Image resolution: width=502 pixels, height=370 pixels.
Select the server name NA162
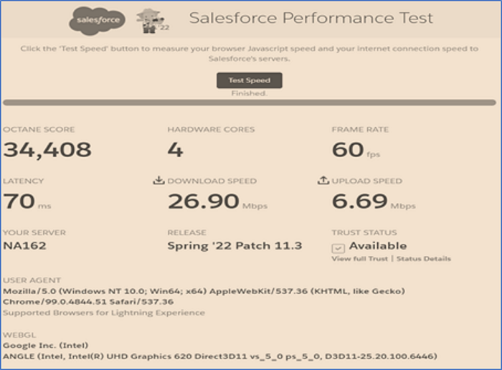[24, 246]
